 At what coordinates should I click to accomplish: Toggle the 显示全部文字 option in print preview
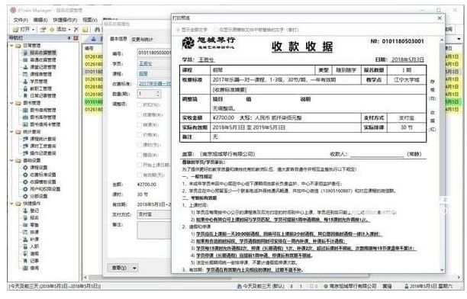pyautogui.click(x=192, y=30)
